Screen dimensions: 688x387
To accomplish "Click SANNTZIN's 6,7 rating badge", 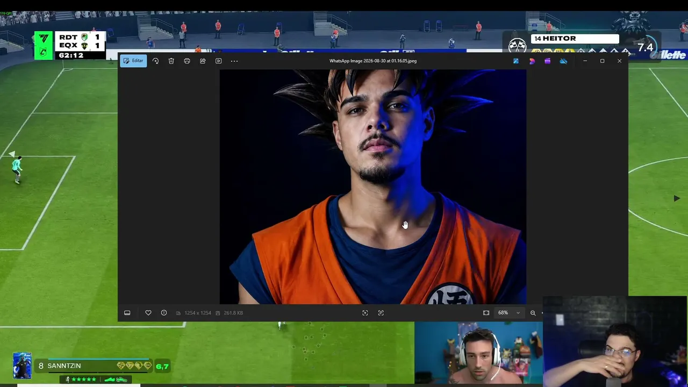I will pyautogui.click(x=162, y=367).
